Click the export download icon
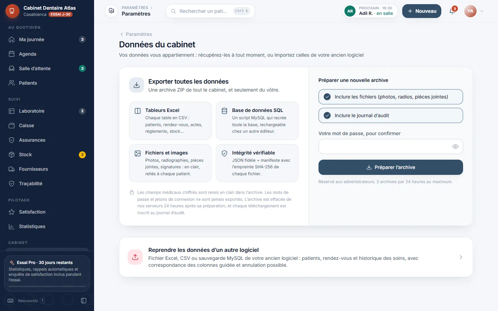Viewport: 498px width, 311px height. point(137,85)
